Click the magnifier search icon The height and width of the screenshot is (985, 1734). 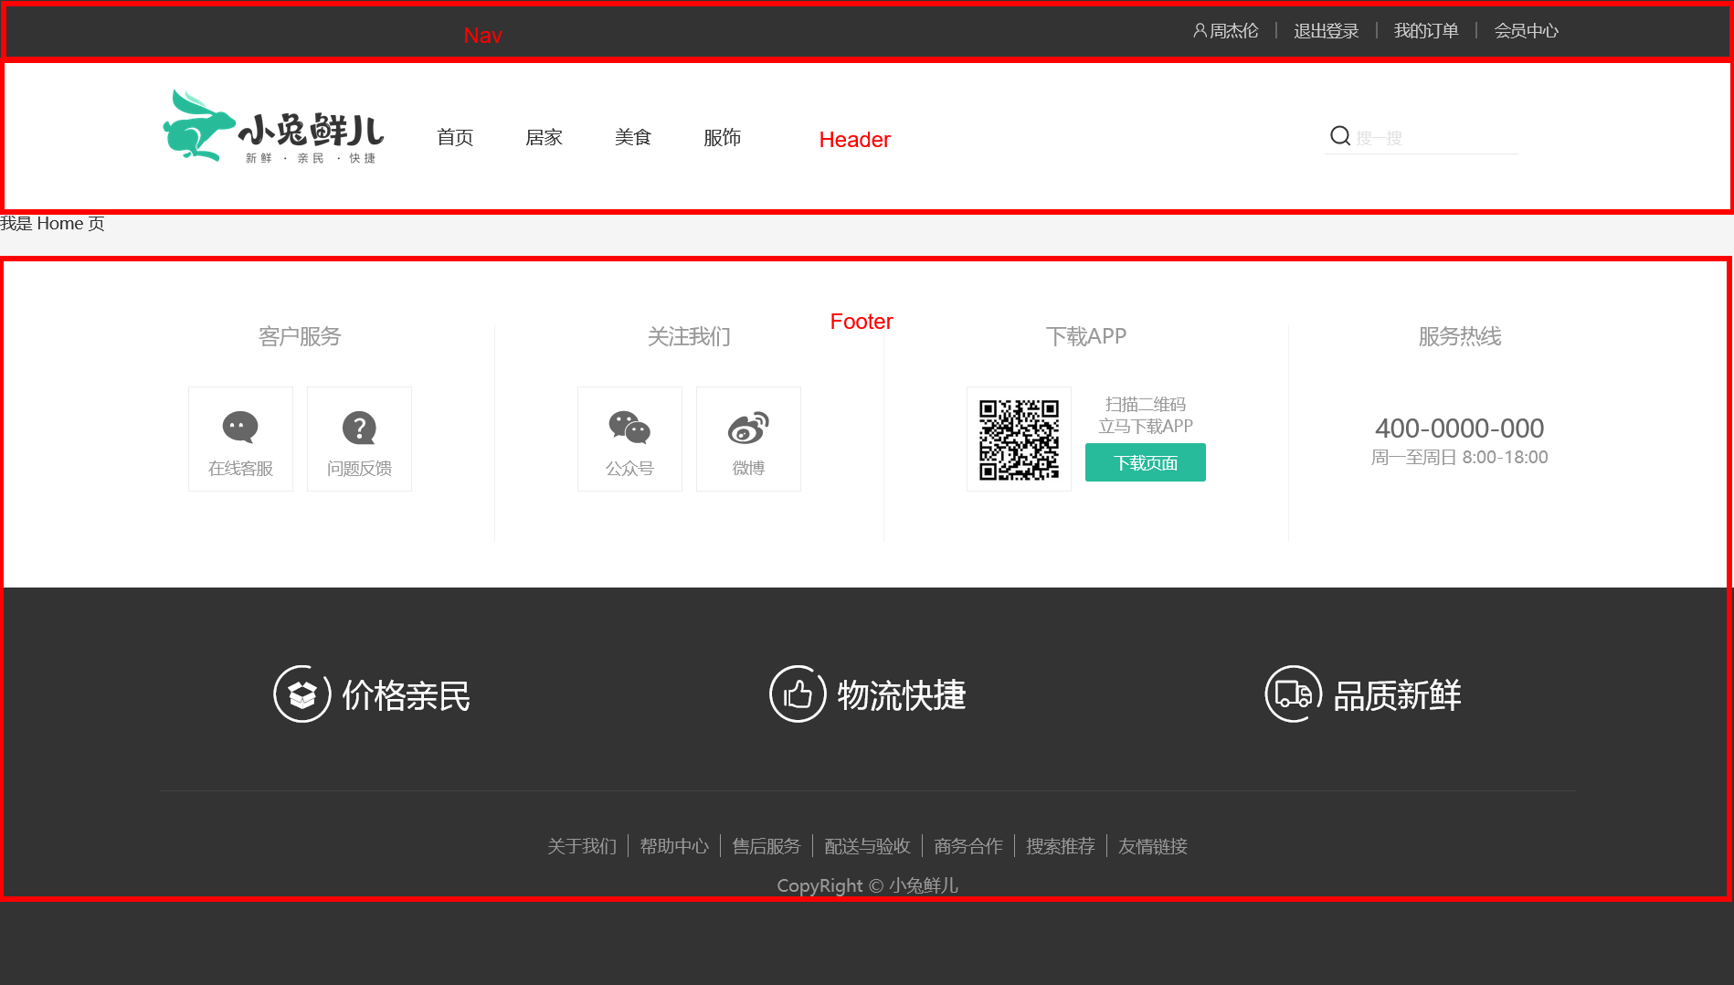tap(1340, 136)
